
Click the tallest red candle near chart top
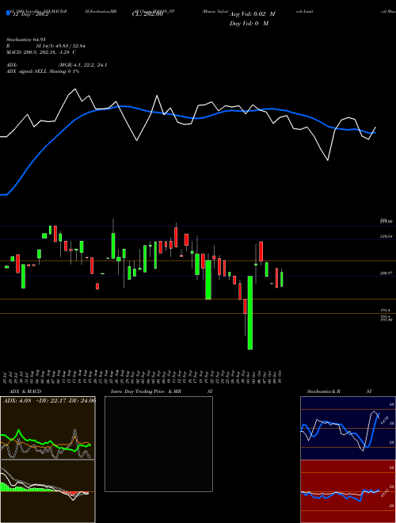pos(261,251)
